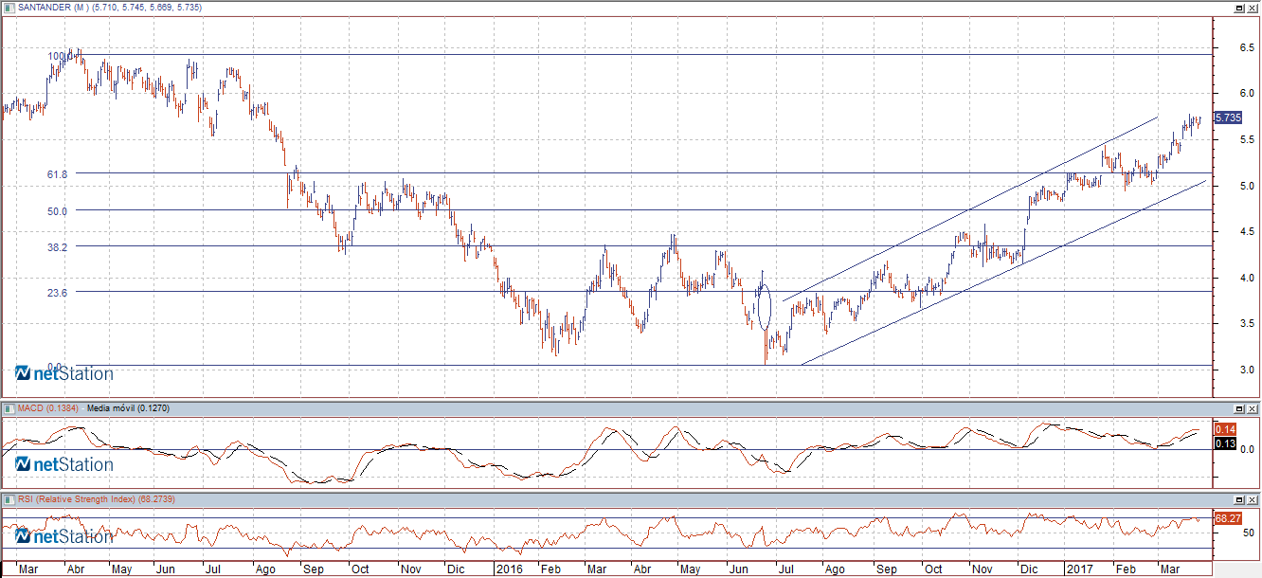Image resolution: width=1262 pixels, height=578 pixels.
Task: Select the 61.8 Fibonacci level label
Action: click(x=57, y=174)
